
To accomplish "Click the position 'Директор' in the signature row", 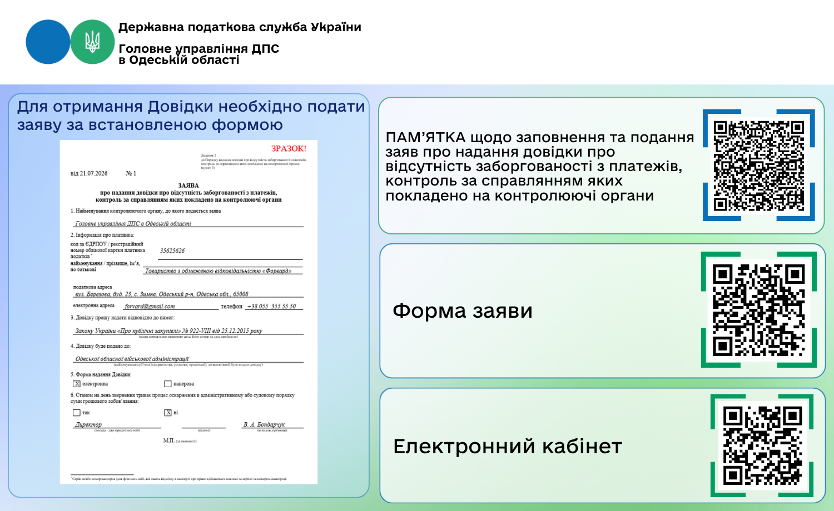I will coord(88,424).
